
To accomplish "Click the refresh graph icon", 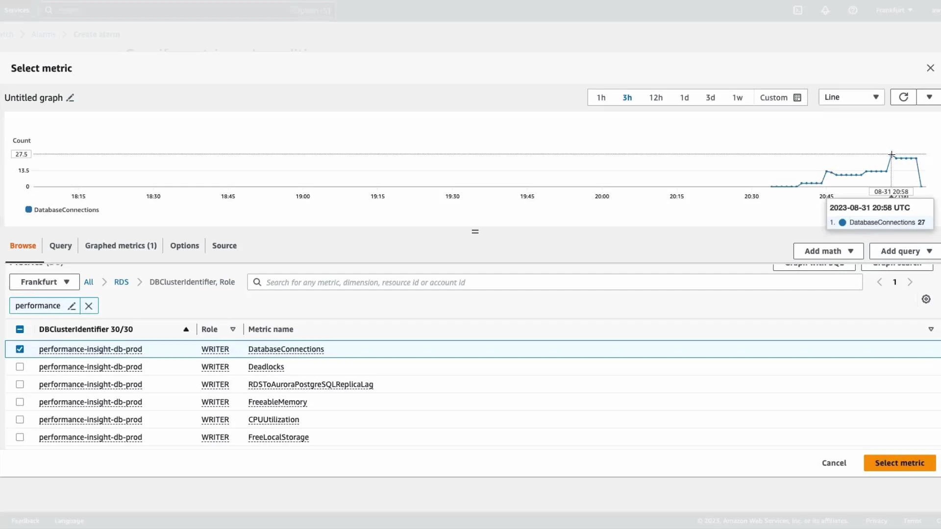I will point(903,97).
